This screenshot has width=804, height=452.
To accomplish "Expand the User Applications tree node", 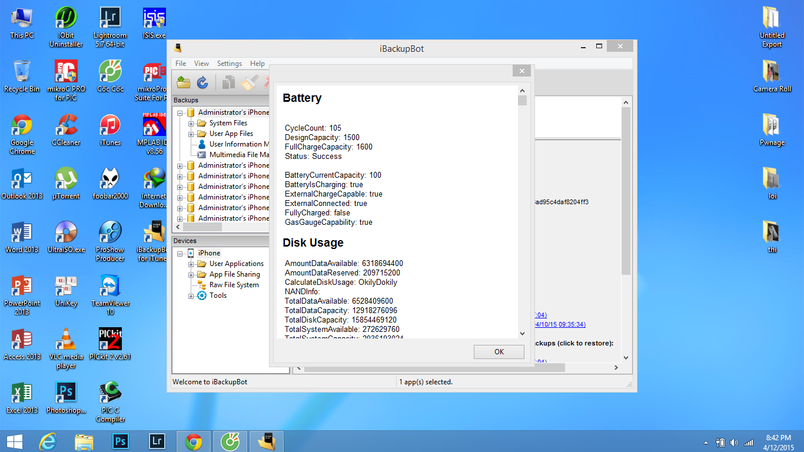I will pos(191,264).
